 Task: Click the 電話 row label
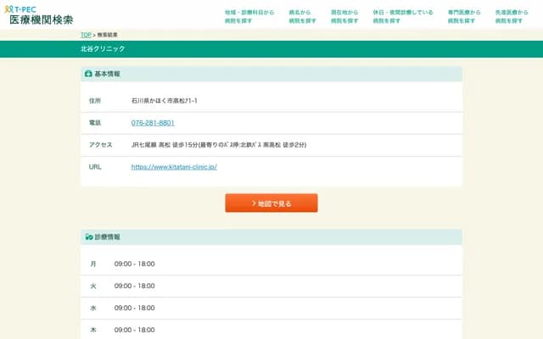tap(95, 123)
